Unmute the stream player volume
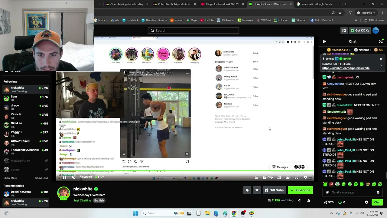Viewport: 387px width, 218px height. pos(73,177)
